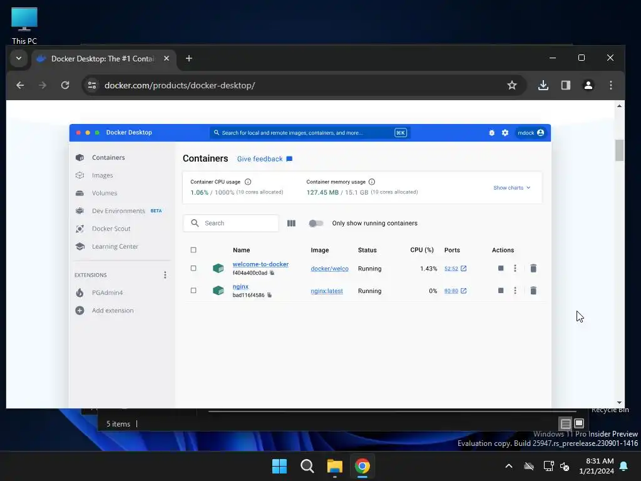Click the bug troubleshoot icon in Docker header
This screenshot has height=481, width=641.
point(492,133)
